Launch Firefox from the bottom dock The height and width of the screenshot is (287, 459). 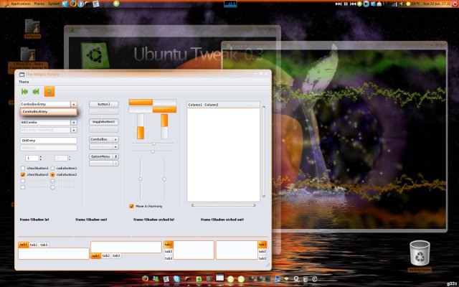[145, 278]
